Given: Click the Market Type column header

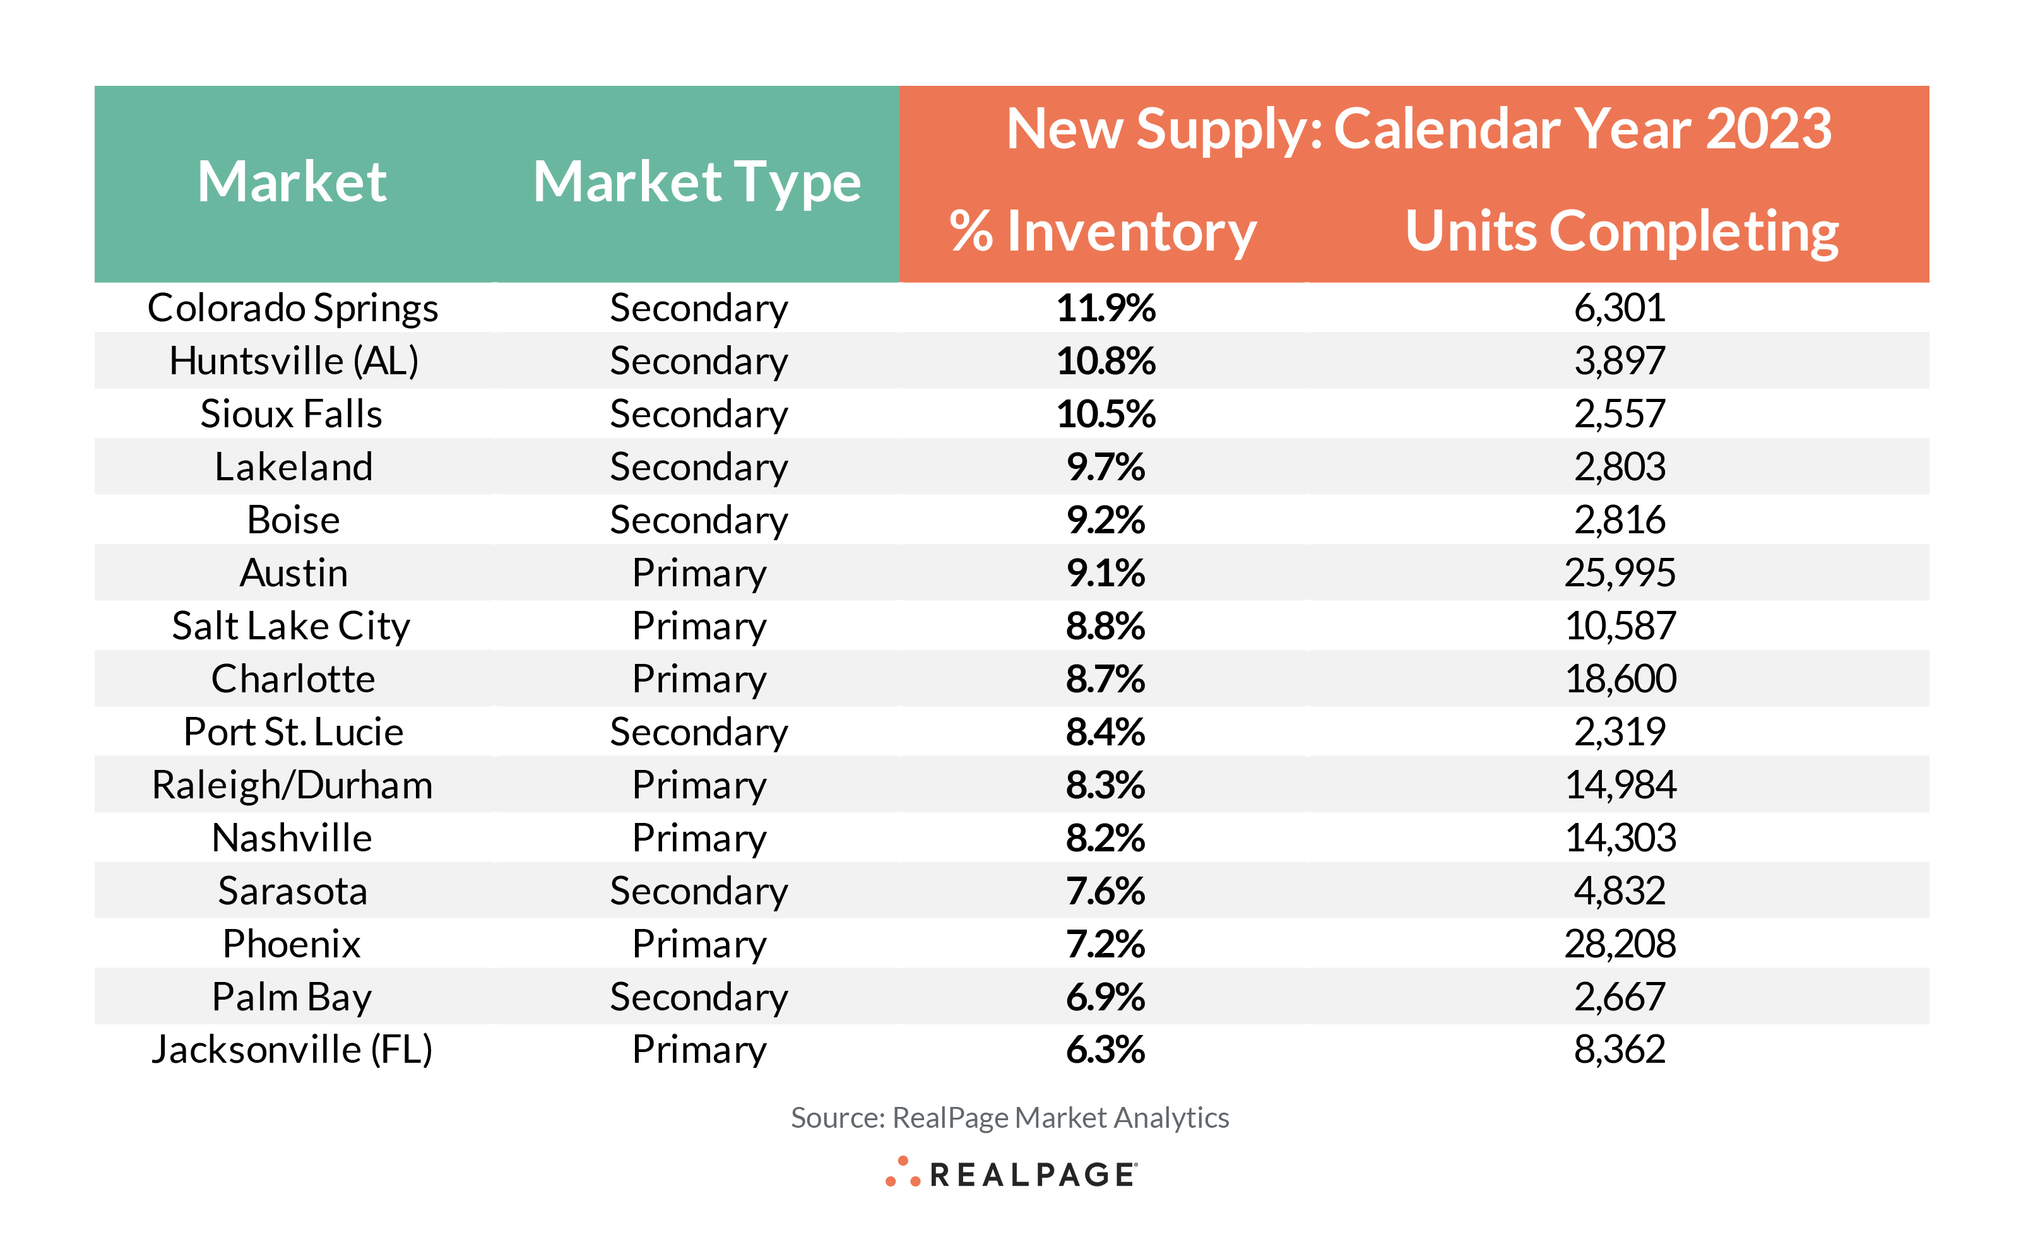Looking at the screenshot, I should point(697,182).
